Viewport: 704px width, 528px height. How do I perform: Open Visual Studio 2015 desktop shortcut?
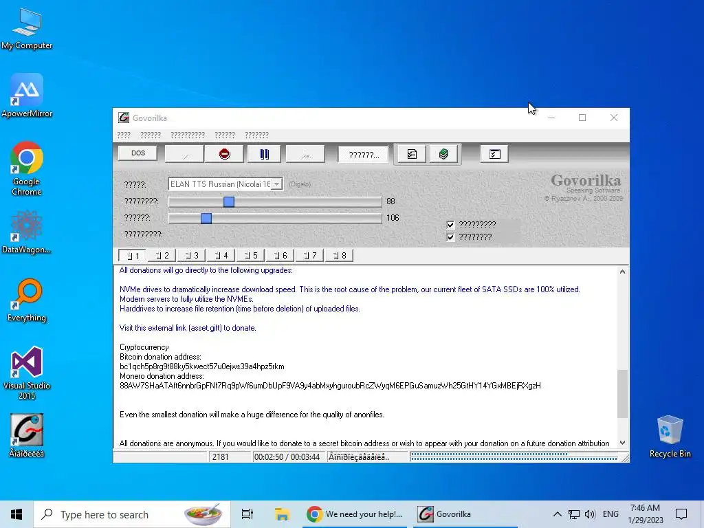[x=27, y=373]
